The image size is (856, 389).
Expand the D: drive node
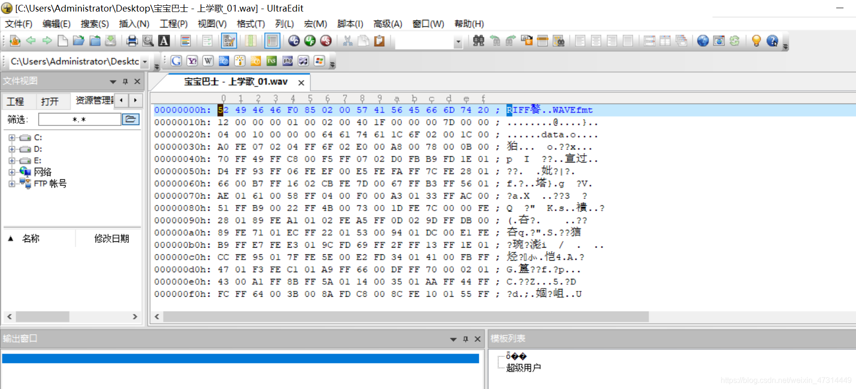pyautogui.click(x=12, y=149)
